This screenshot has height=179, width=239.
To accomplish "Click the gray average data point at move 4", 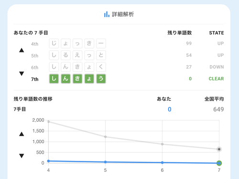I will coord(48,122).
